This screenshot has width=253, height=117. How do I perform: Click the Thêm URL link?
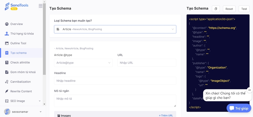(x=166, y=115)
